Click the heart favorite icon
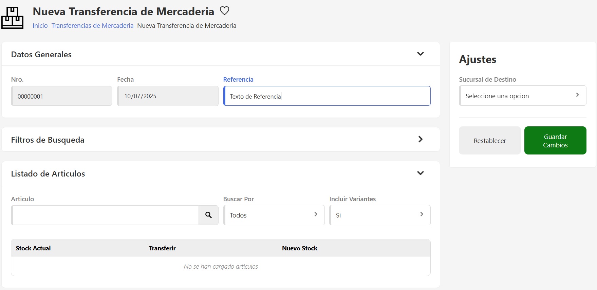 (224, 11)
